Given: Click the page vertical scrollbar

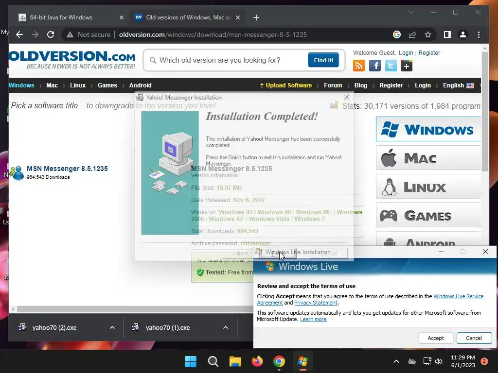Looking at the screenshot, I should pyautogui.click(x=485, y=111).
